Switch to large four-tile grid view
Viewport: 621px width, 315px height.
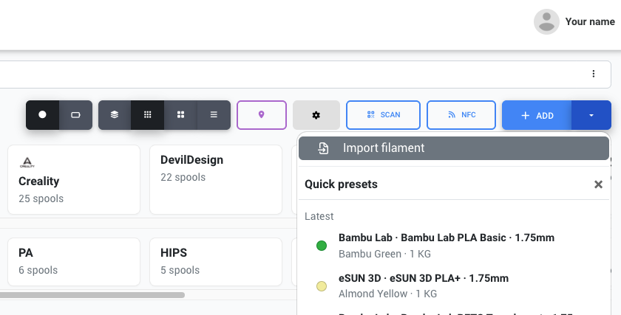pyautogui.click(x=180, y=114)
